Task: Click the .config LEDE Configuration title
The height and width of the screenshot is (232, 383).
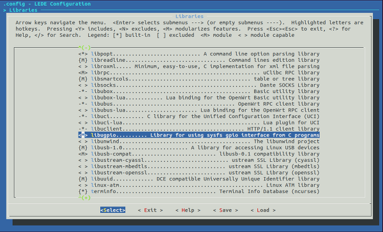Action: click(47, 4)
